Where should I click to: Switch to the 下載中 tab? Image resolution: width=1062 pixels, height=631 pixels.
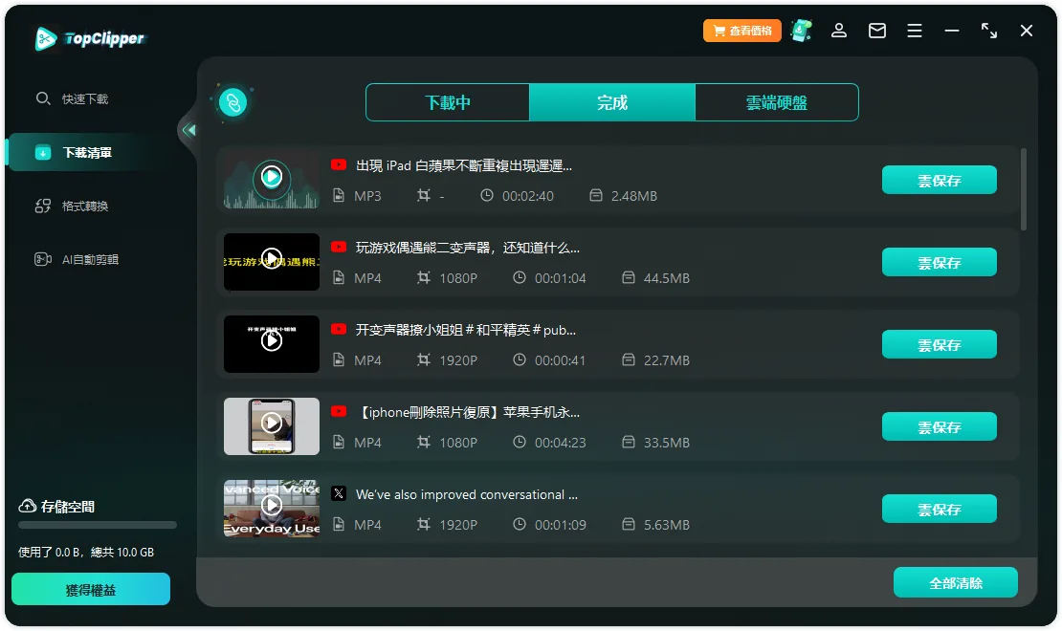[x=448, y=103]
